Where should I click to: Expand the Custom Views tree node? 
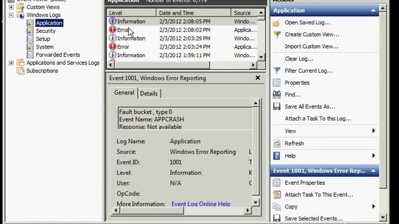[11, 7]
